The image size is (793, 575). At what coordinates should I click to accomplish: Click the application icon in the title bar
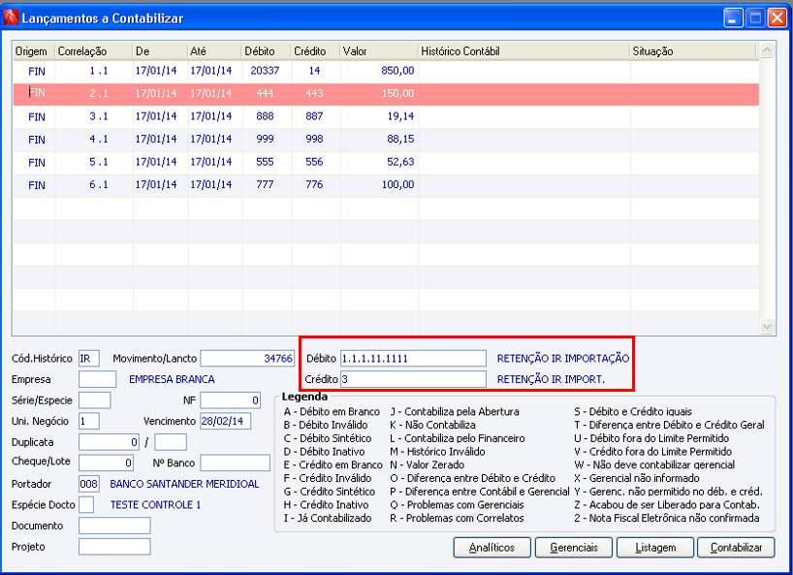coord(12,17)
